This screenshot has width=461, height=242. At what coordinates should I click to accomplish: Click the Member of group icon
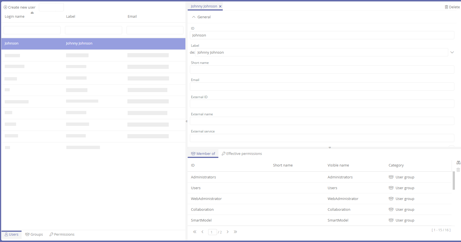click(193, 153)
